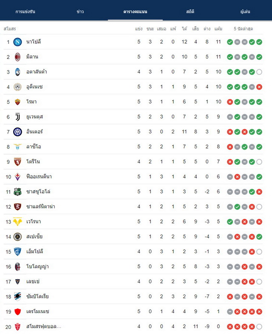Click Udinese's latest red loss indicator
272x334 pixels.
point(259,87)
